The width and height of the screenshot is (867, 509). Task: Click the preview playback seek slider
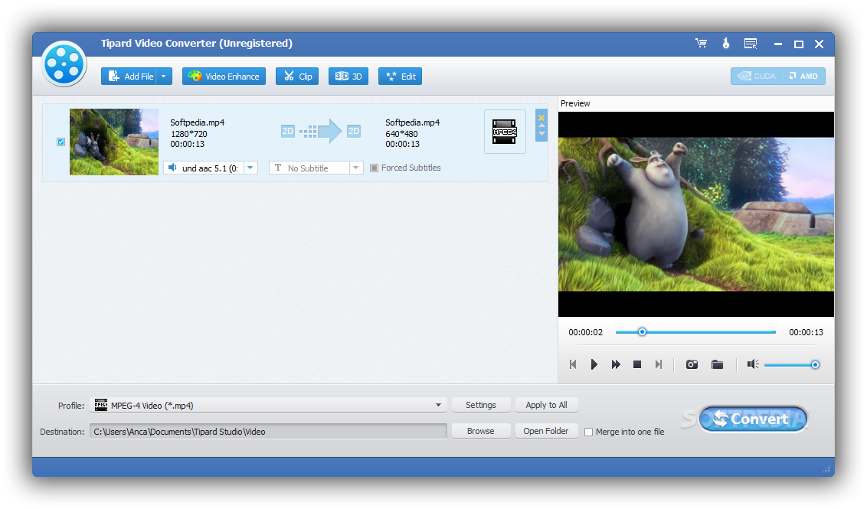point(695,332)
